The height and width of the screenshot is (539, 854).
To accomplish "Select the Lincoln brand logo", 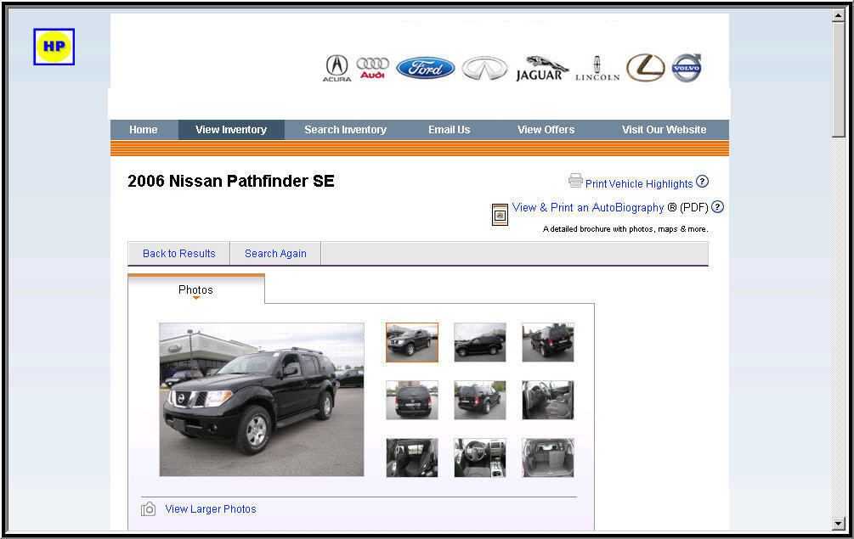I will [597, 69].
